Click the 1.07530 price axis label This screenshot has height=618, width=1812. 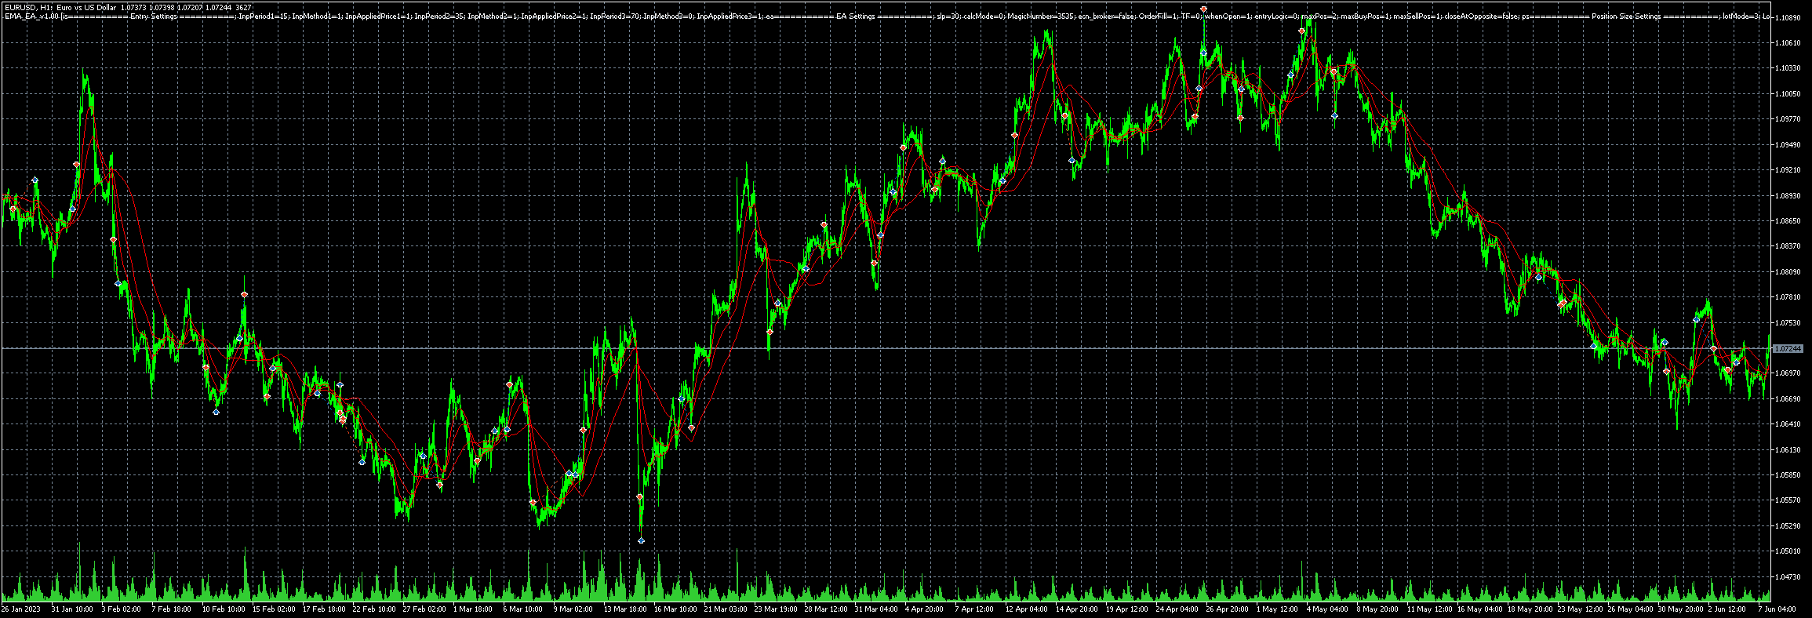point(1789,322)
